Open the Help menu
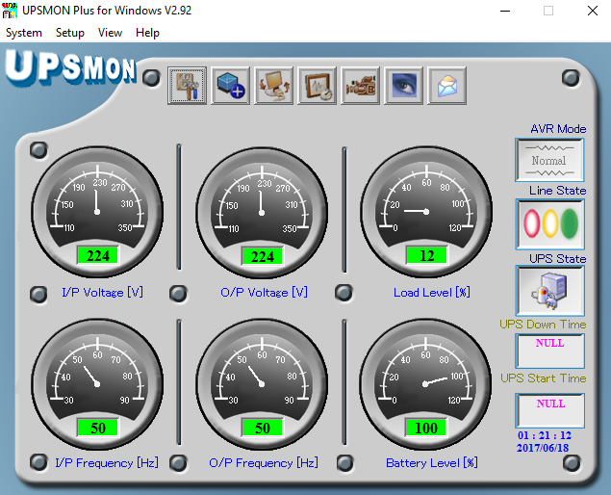611x495 pixels. 147,33
